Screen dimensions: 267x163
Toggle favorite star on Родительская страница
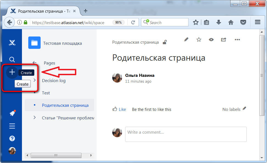coord(198,40)
